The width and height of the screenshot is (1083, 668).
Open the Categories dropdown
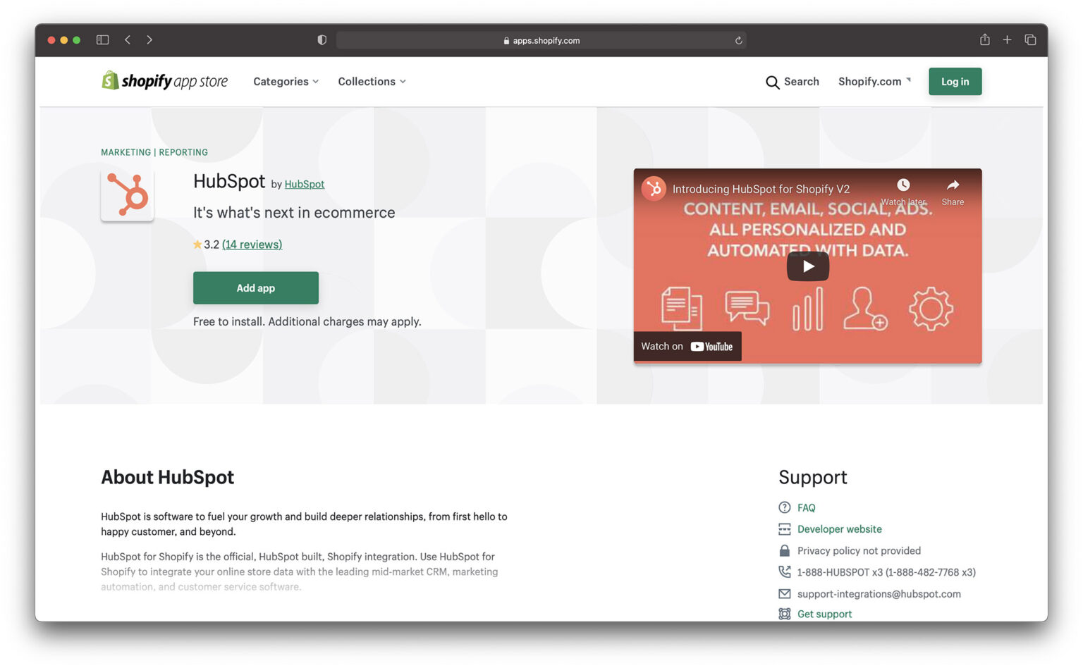coord(285,82)
